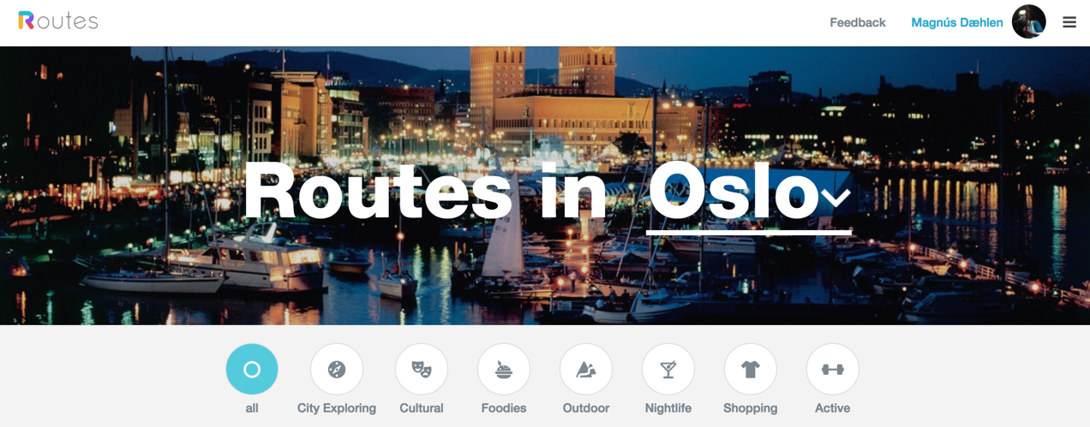This screenshot has width=1090, height=427.
Task: Expand the city chevron next to Oslo
Action: point(835,198)
